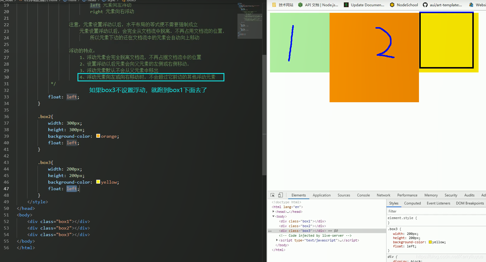Select the box2 div in DOM tree

point(302,226)
